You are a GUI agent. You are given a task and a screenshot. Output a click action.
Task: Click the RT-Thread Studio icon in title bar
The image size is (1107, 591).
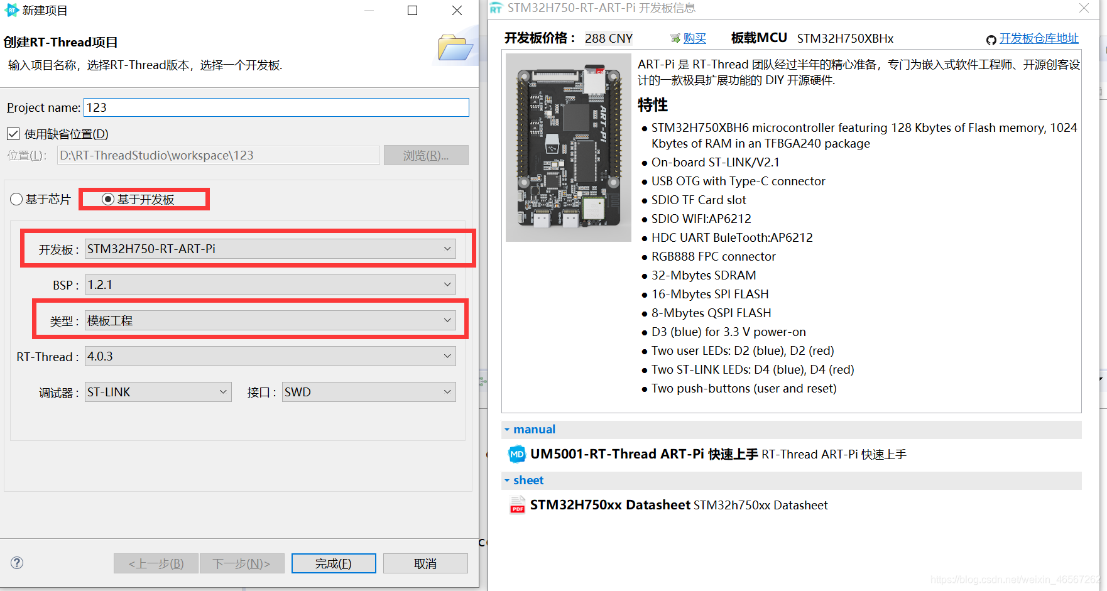[11, 10]
